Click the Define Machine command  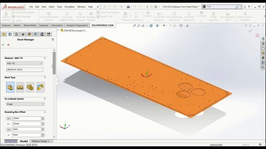pyautogui.click(x=6, y=17)
